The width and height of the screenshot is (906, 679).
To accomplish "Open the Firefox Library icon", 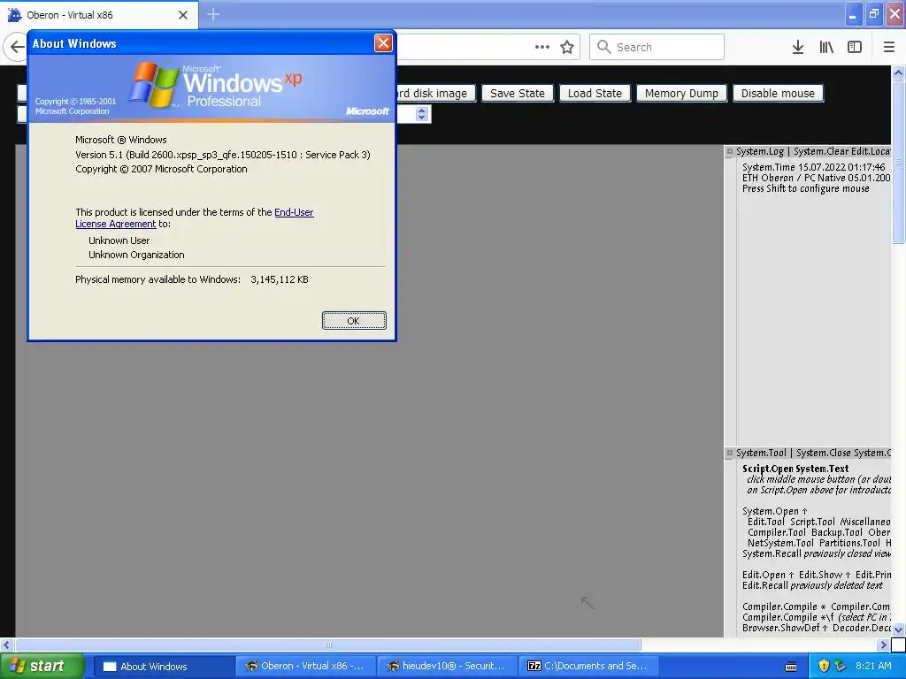I will pos(826,48).
